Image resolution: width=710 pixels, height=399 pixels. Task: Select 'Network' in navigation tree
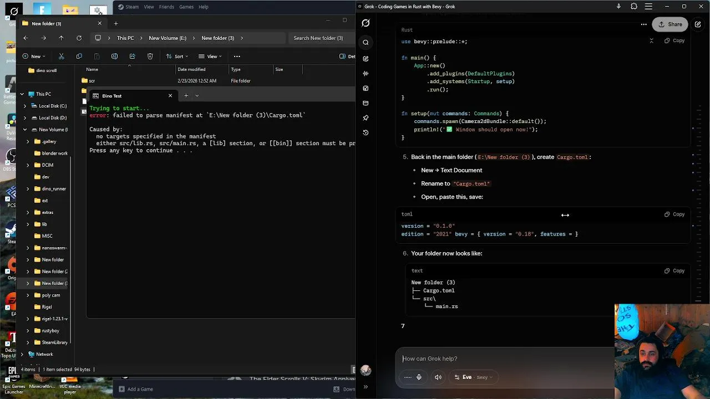(44, 354)
